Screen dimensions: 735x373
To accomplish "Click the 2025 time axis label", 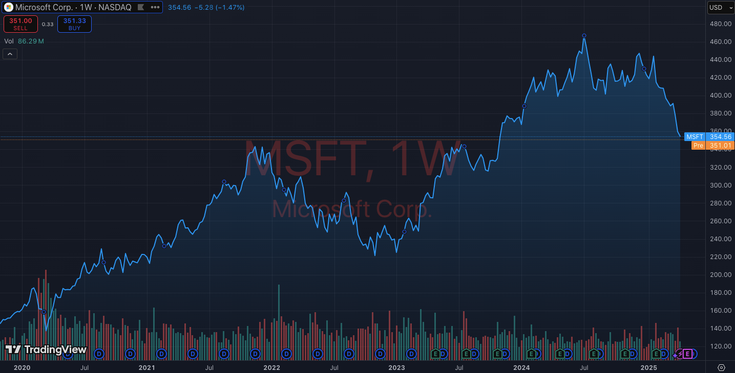I will click(648, 367).
